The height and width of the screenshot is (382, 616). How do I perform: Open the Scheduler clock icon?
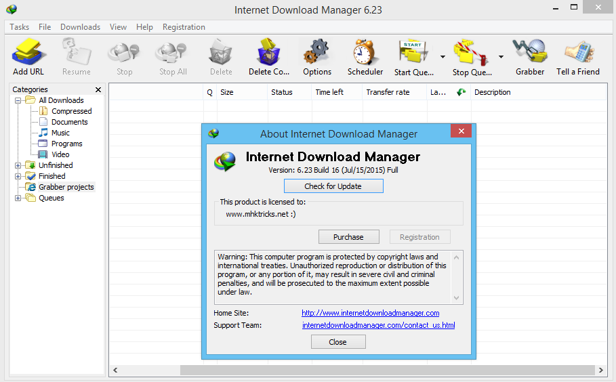pyautogui.click(x=365, y=52)
